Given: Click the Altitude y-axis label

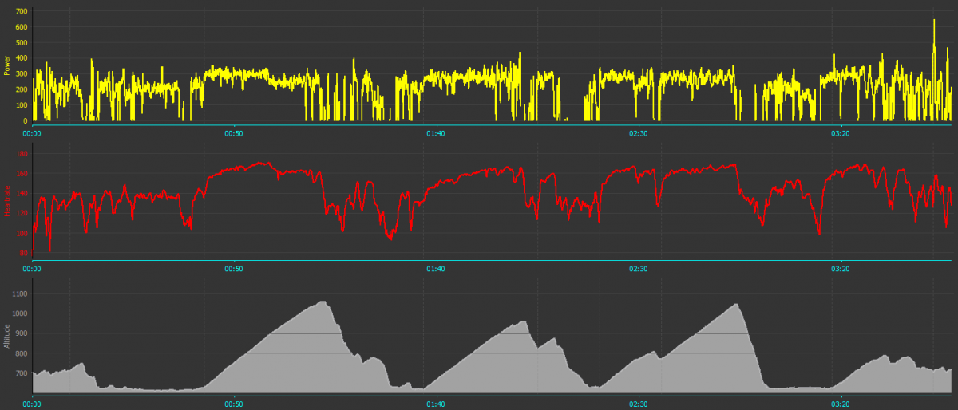Looking at the screenshot, I should 6,335.
